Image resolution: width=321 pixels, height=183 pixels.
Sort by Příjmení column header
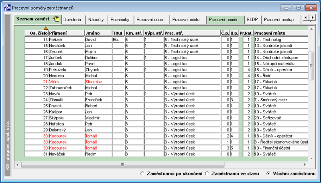point(67,33)
